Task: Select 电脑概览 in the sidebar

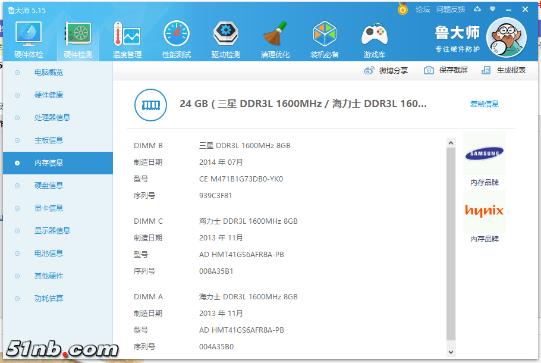Action: (49, 73)
